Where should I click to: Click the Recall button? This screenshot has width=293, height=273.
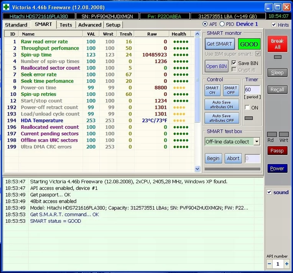277,89
